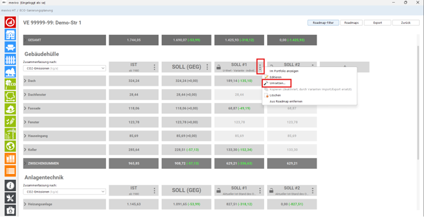
Task: Expand the Dach row
Action: point(25,81)
